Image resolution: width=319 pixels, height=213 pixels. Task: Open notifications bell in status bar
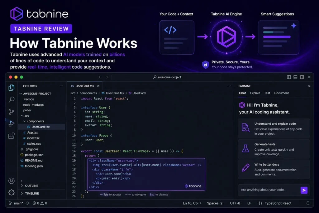(x=308, y=203)
